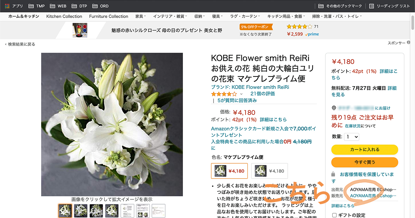The image size is (415, 218).
Task: Click the prime badge in the sponsored banner
Action: (312, 34)
